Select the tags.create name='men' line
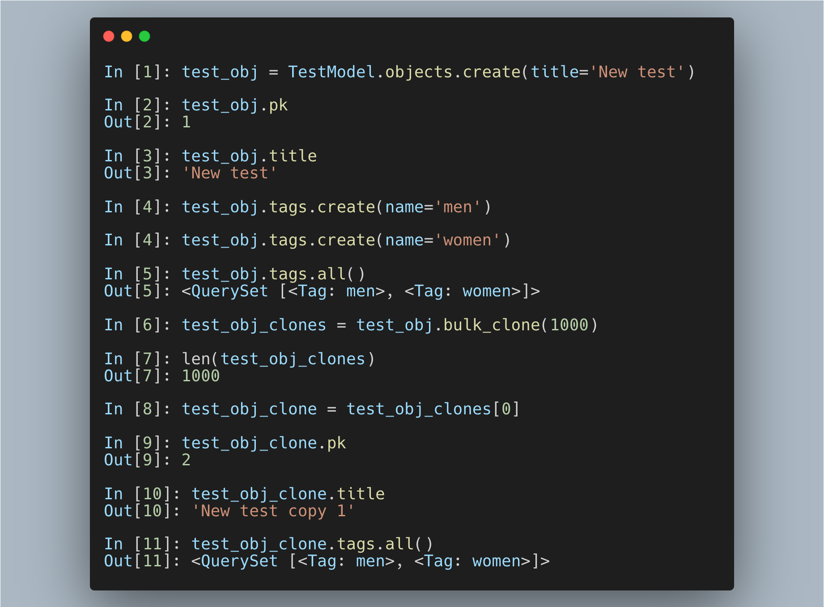 click(x=336, y=207)
